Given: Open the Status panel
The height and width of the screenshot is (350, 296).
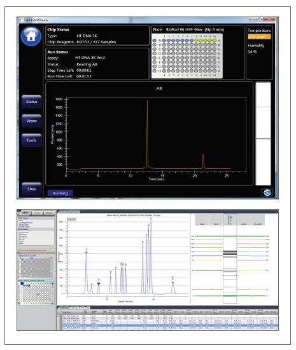Looking at the screenshot, I should (32, 102).
